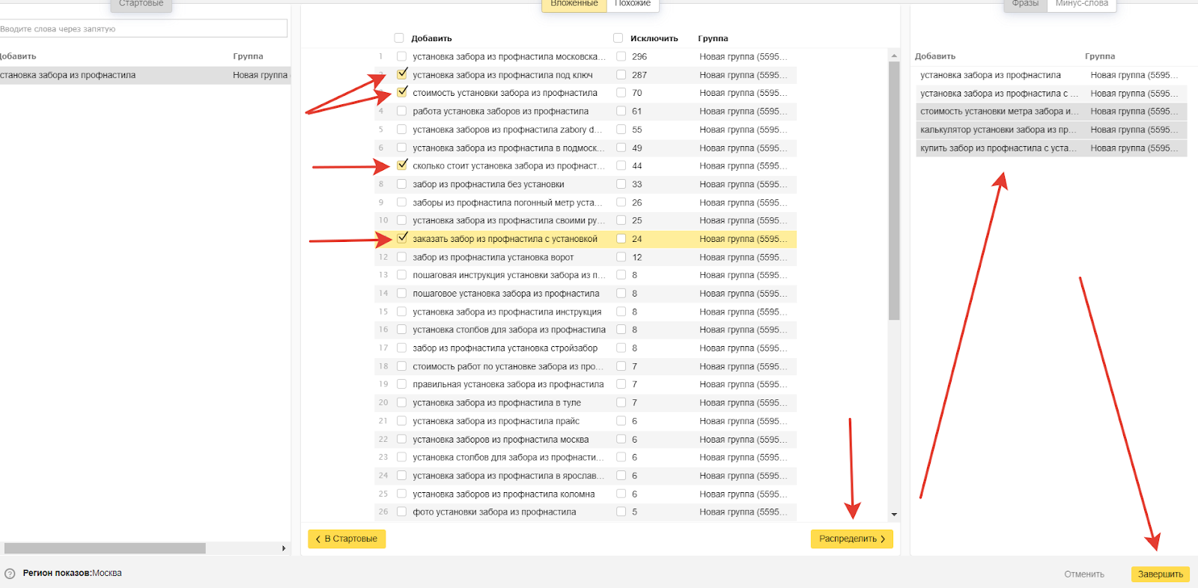This screenshot has height=588, width=1198.
Task: Click the 'Вводите слова через запятую' input field
Action: click(142, 28)
